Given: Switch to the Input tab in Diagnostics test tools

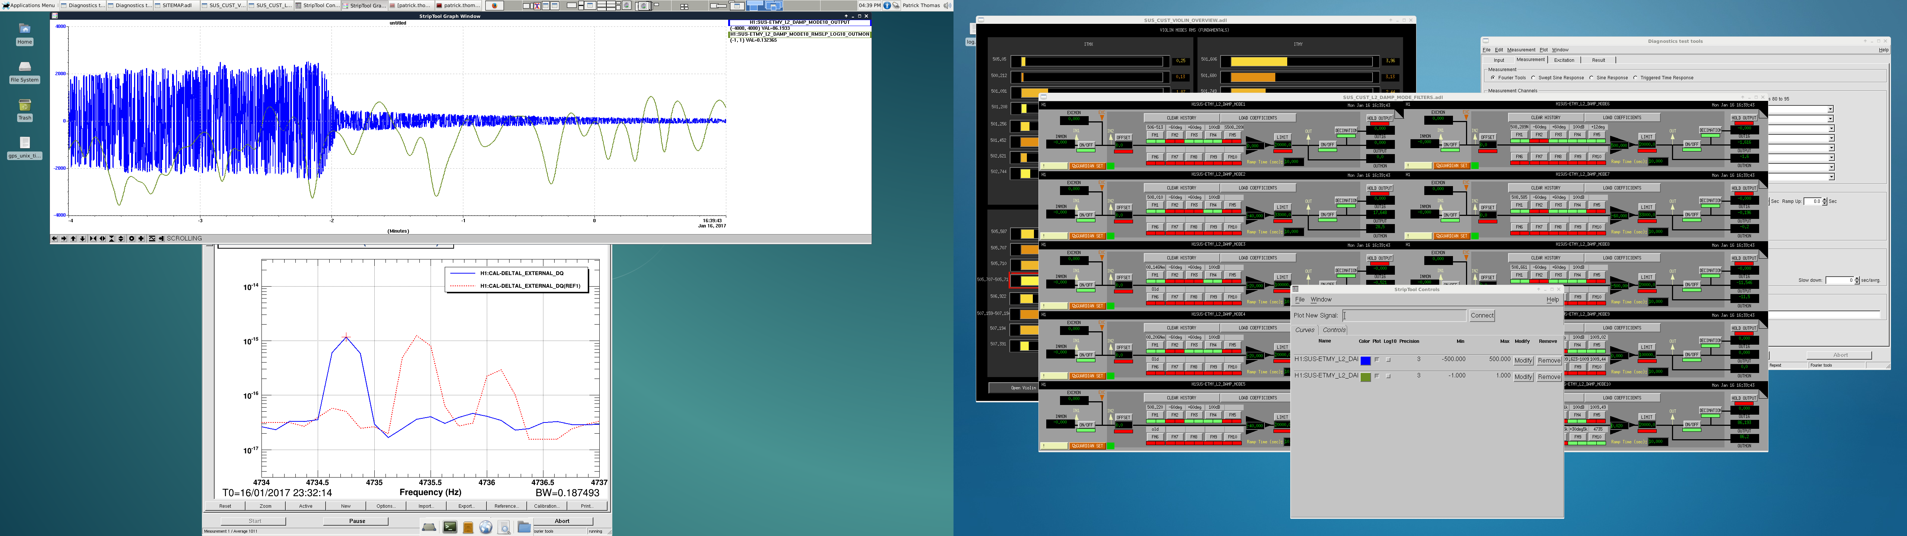Looking at the screenshot, I should pos(1498,60).
